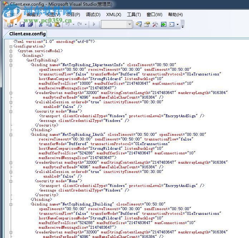249x238 pixels.
Task: Click the Copy icon in toolbar
Action: tap(49, 24)
